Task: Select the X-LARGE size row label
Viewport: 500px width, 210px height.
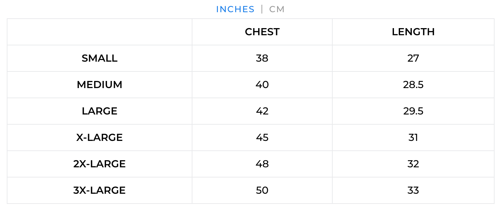Action: pos(100,138)
